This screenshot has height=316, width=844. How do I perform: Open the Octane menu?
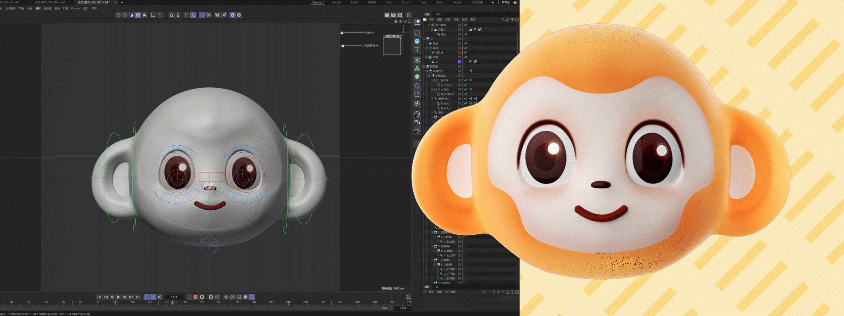[x=76, y=8]
